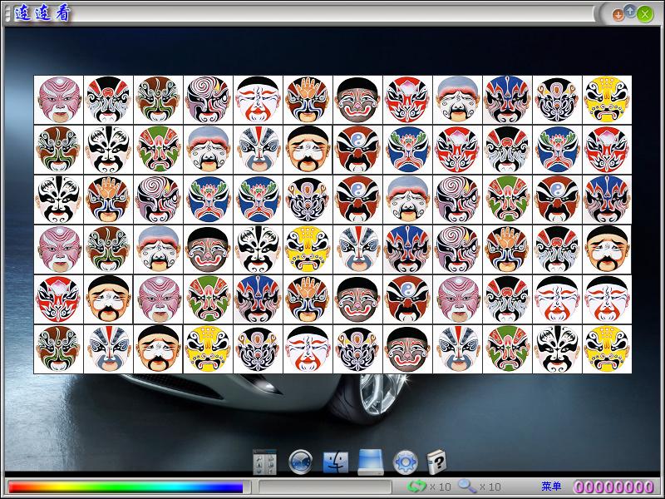Select the yellow mask in top-right corner
Viewport: 665px width, 499px height.
(x=607, y=100)
